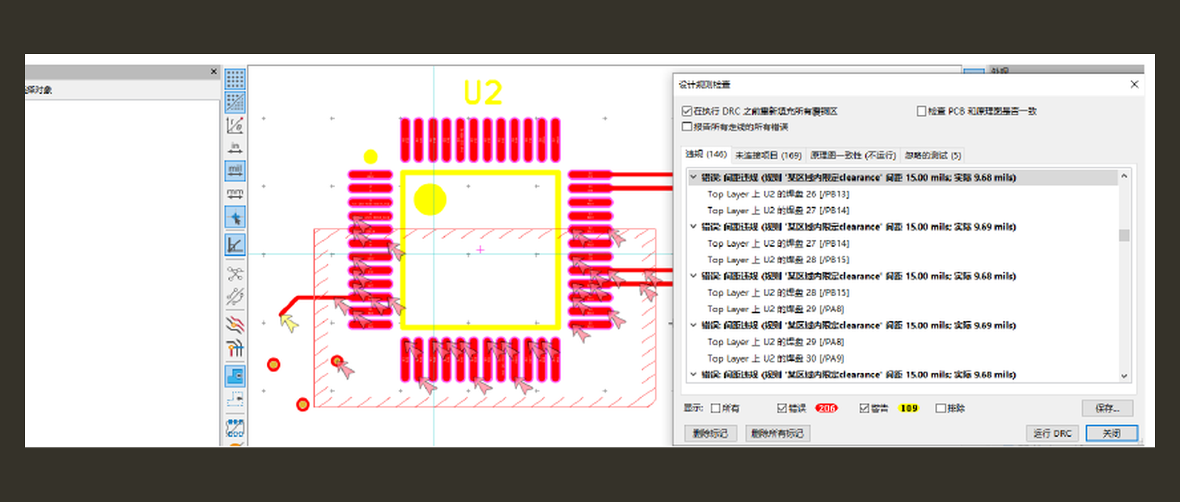Click the yellow pin-1 circle inside U2
This screenshot has height=502, width=1180.
point(430,200)
